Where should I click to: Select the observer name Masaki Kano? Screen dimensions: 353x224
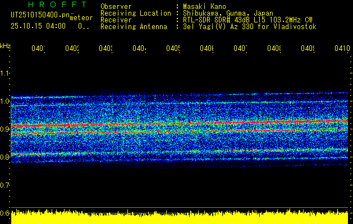pyautogui.click(x=204, y=6)
